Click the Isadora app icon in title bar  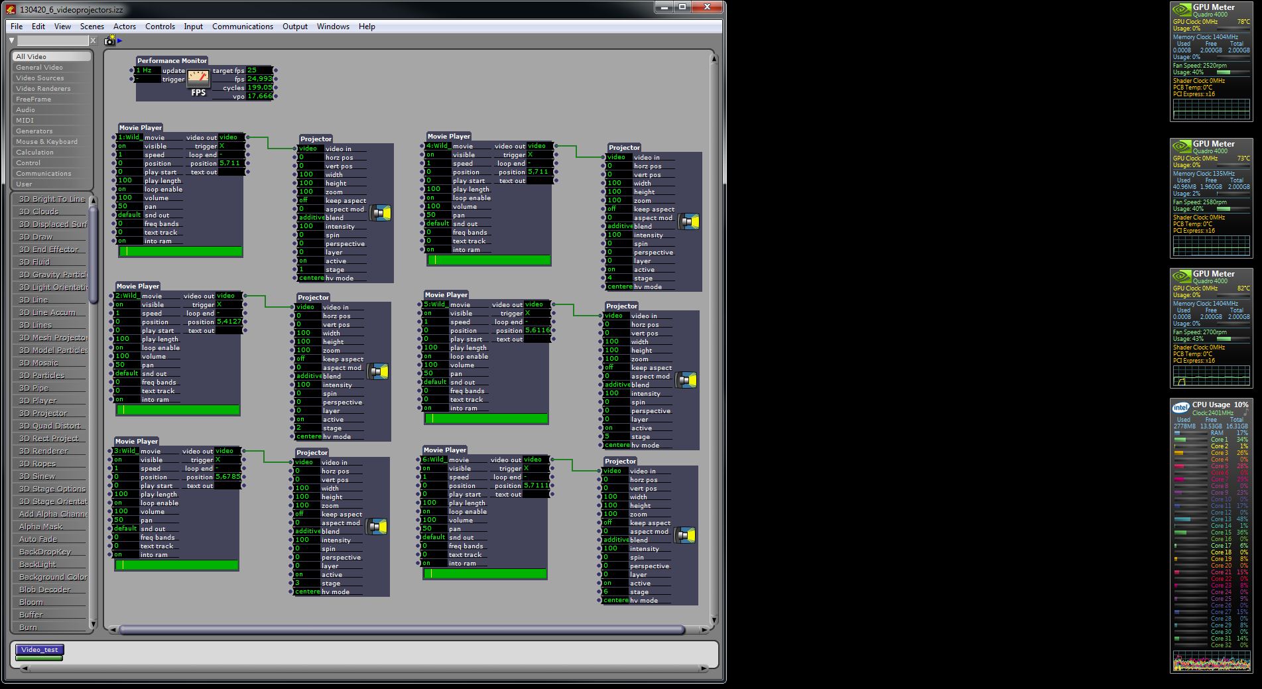(11, 9)
